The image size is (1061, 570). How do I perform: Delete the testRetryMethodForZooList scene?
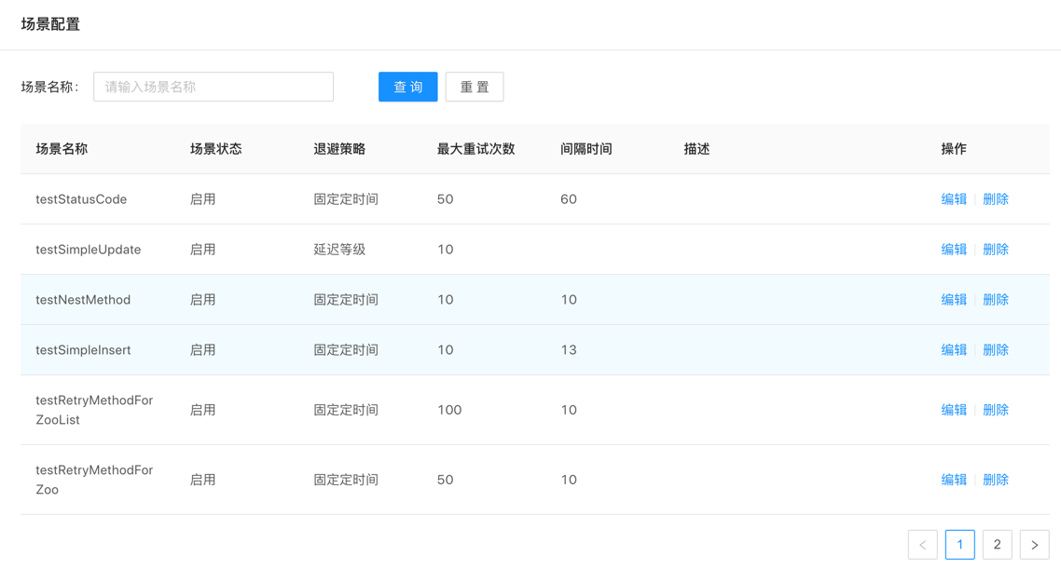[995, 410]
